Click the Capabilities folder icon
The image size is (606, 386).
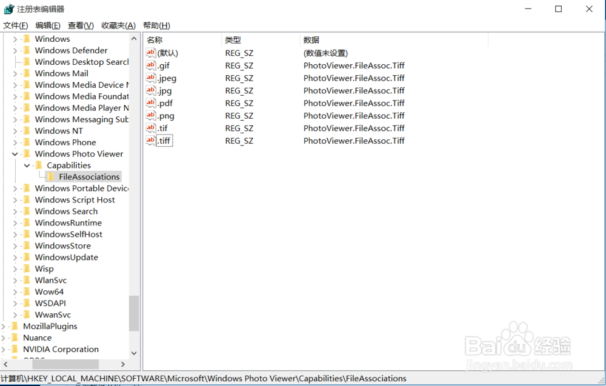(x=38, y=165)
